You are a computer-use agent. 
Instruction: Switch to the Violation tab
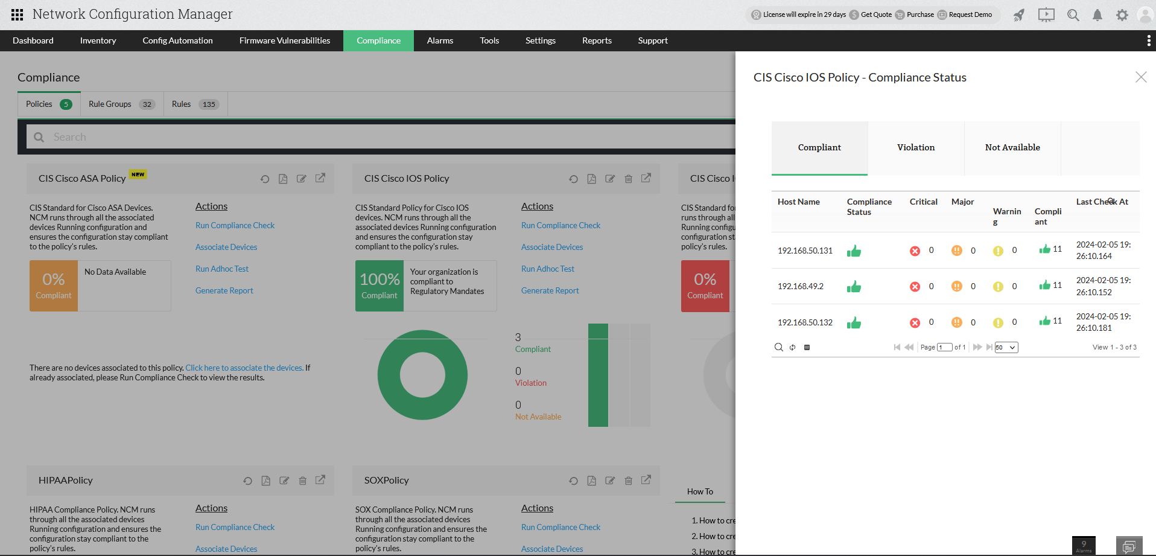tap(916, 147)
